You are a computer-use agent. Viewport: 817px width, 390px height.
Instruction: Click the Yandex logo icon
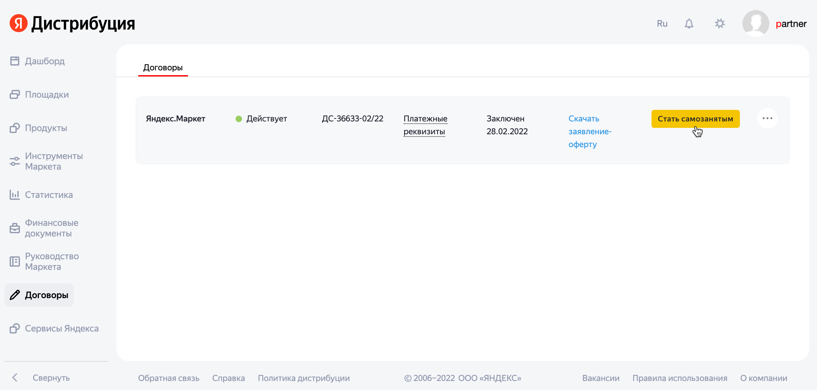pyautogui.click(x=18, y=23)
